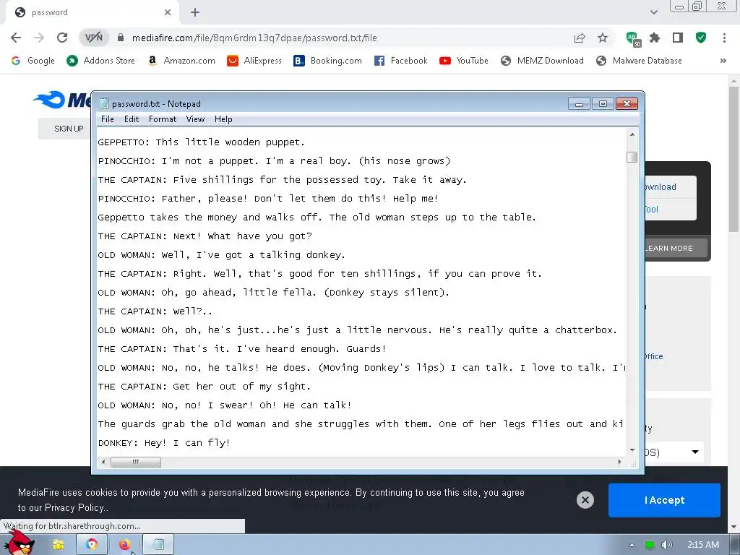Open the volume speaker tray icon
The height and width of the screenshot is (555, 740).
pyautogui.click(x=667, y=545)
